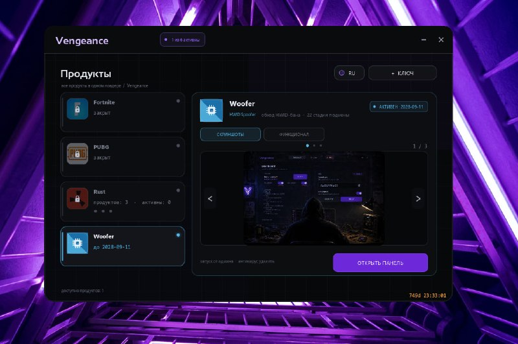Close the Vengeance window
This screenshot has width=518, height=344.
[441, 40]
